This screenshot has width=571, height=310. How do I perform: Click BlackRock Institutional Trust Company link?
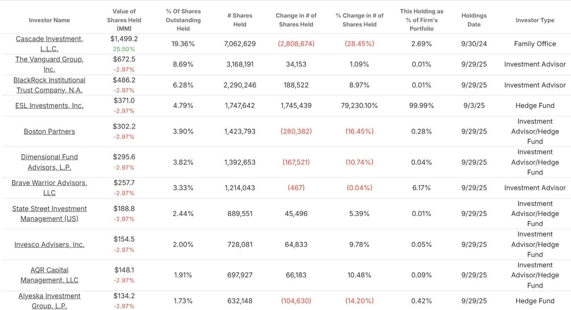(x=49, y=85)
